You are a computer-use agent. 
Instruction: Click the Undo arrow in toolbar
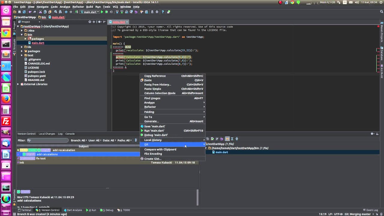coord(30,12)
